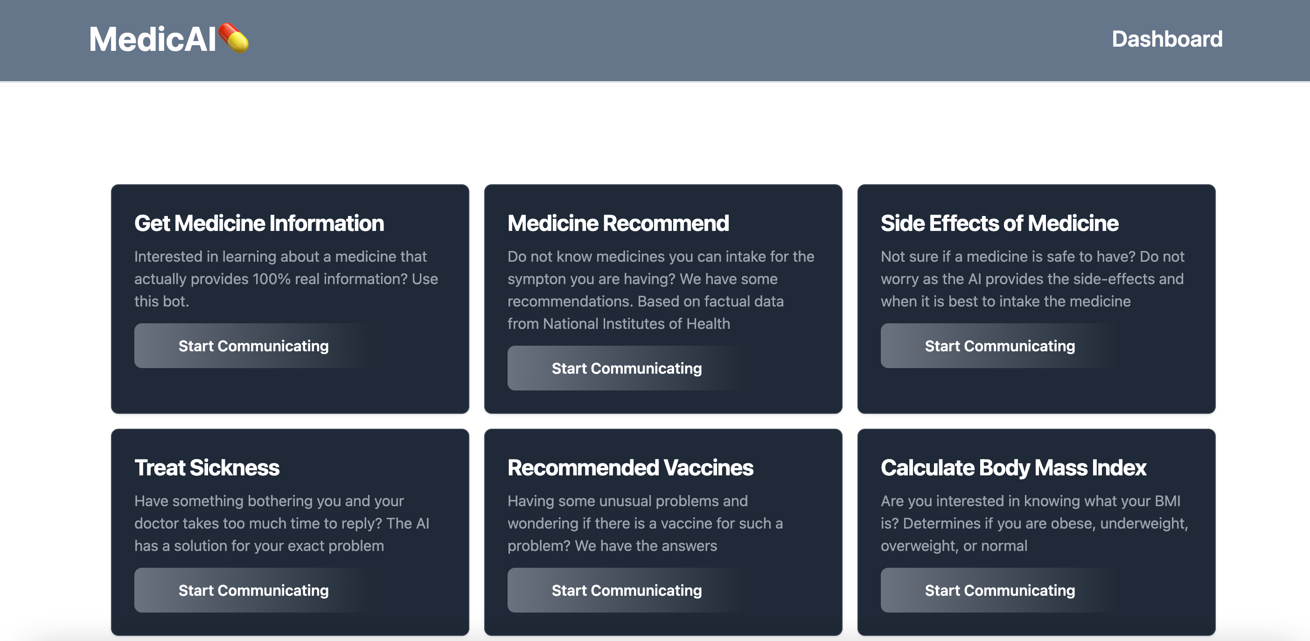Screen dimensions: 1310x641
Task: Start Communicating under Get Medicine Information
Action: 253,345
